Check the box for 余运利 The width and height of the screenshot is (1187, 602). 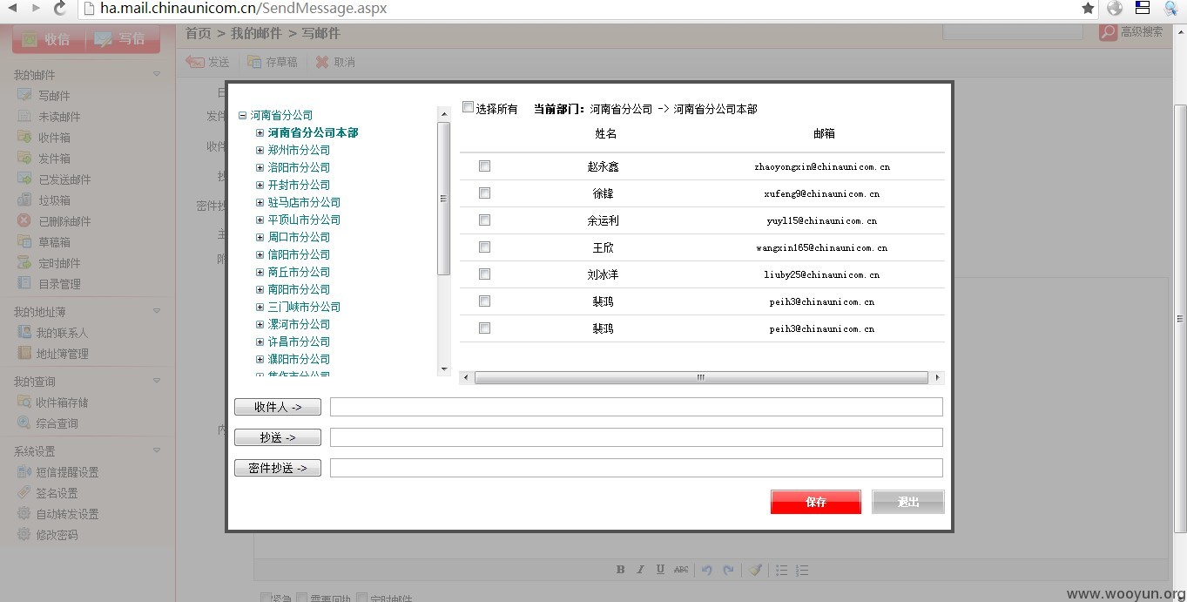pos(485,220)
